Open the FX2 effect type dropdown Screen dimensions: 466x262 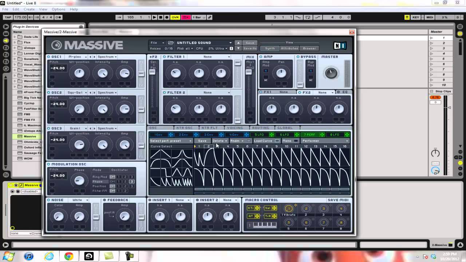(x=325, y=92)
